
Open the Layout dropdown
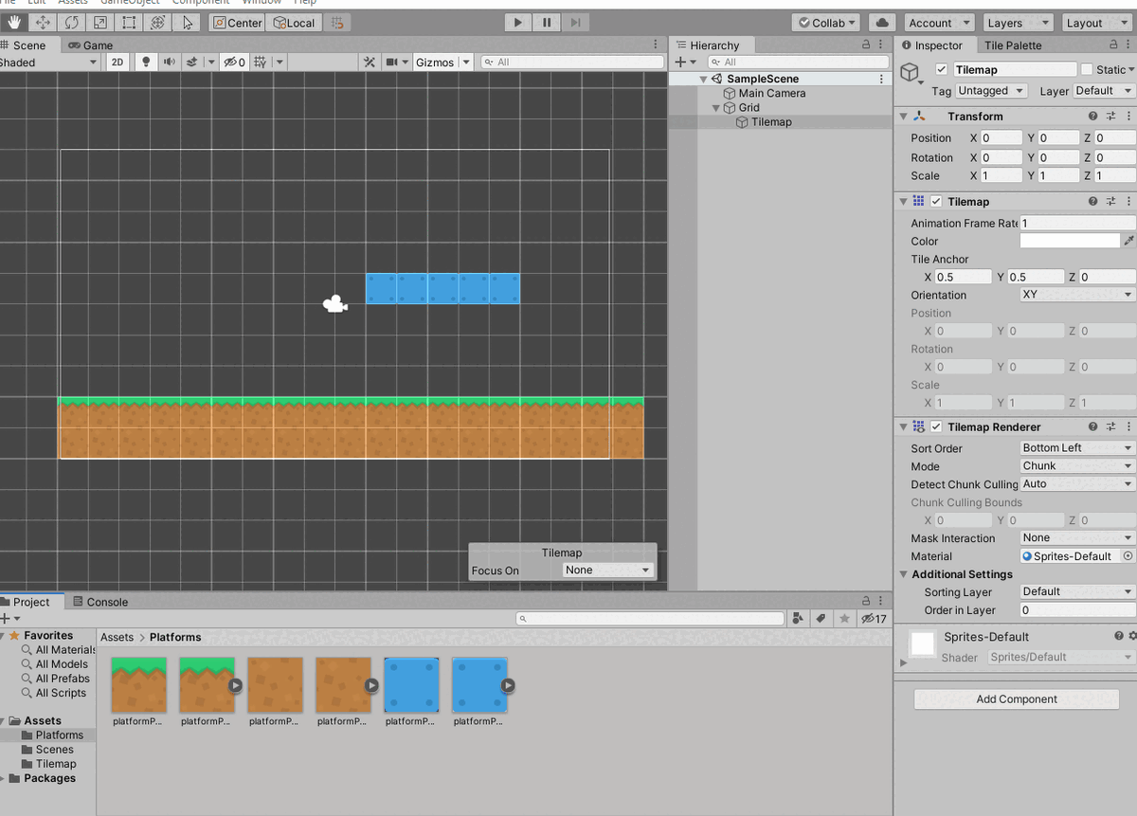tap(1094, 23)
